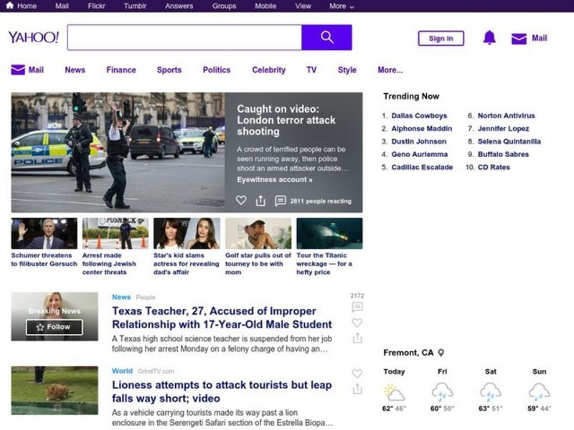
Task: Open trending topic Dallas Cowboys
Action: click(418, 115)
